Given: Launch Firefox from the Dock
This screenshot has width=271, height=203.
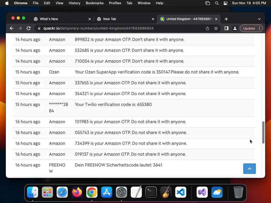Looking at the screenshot, I should click(x=77, y=192).
